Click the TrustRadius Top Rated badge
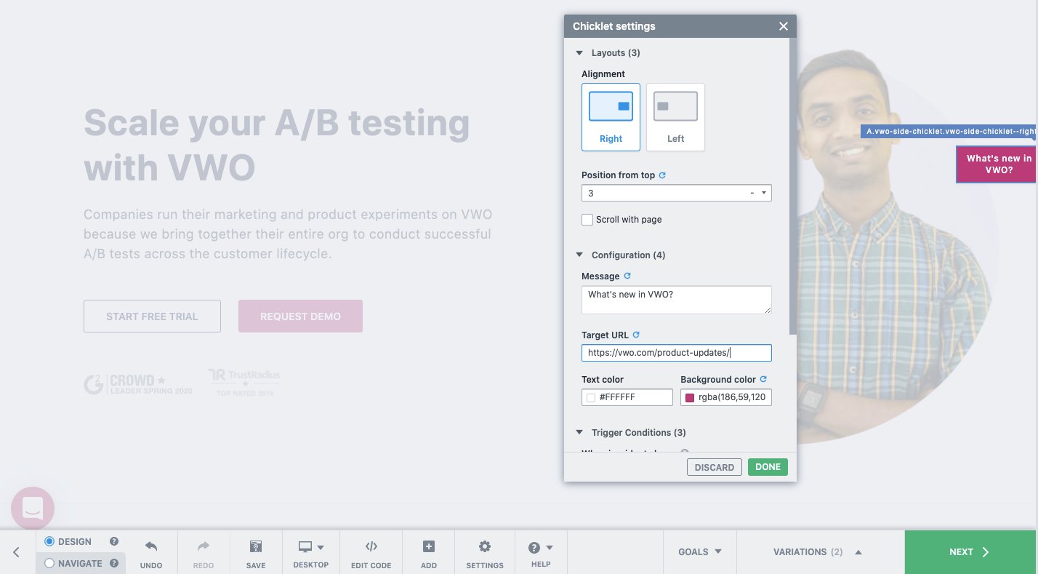 (x=244, y=383)
